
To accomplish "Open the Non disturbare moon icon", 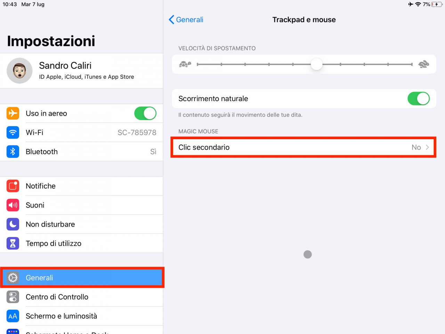I will pyautogui.click(x=13, y=224).
